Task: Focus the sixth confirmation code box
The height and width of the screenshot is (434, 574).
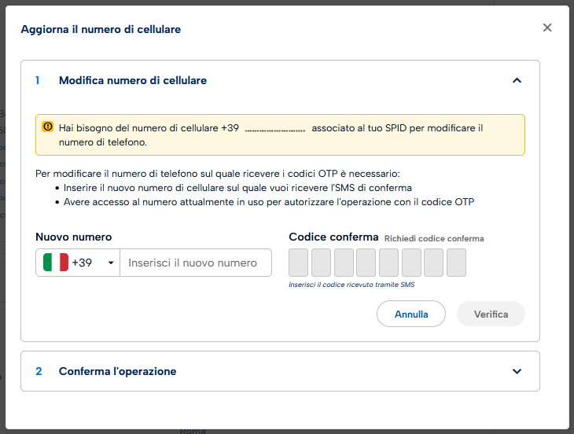Action: point(411,263)
